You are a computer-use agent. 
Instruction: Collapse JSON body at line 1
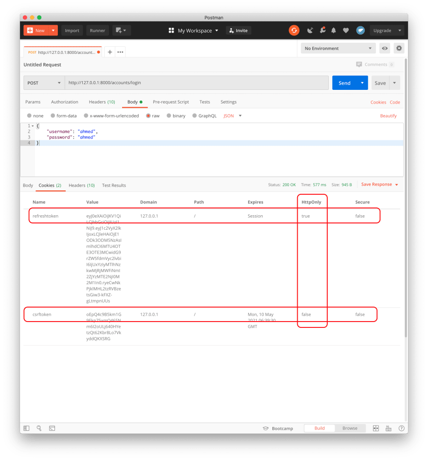coord(33,126)
